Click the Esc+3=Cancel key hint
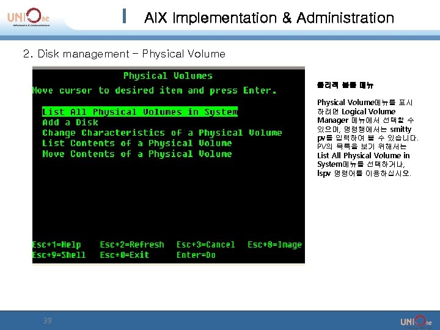Screen dimensions: 440x330 coord(206,244)
